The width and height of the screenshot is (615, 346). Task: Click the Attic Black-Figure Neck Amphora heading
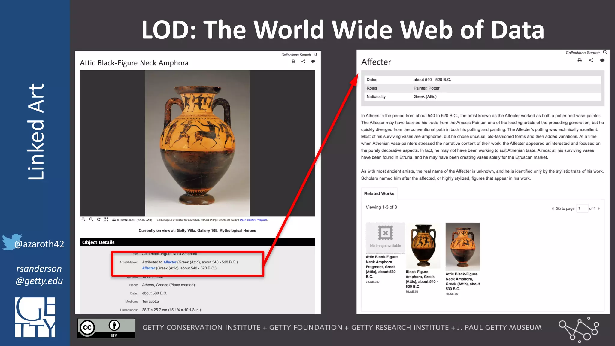click(134, 63)
